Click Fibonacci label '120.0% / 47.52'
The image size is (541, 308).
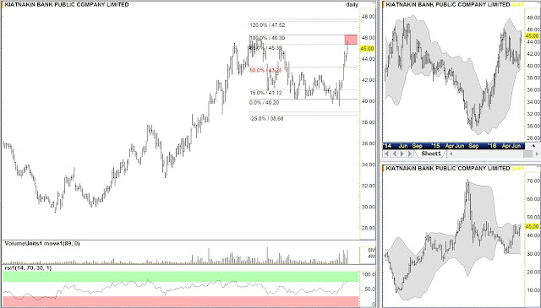click(267, 25)
